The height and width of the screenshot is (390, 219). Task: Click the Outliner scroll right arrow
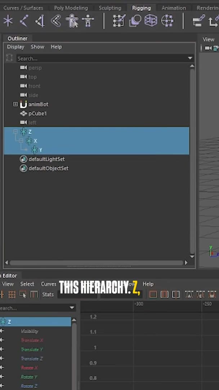(186, 263)
